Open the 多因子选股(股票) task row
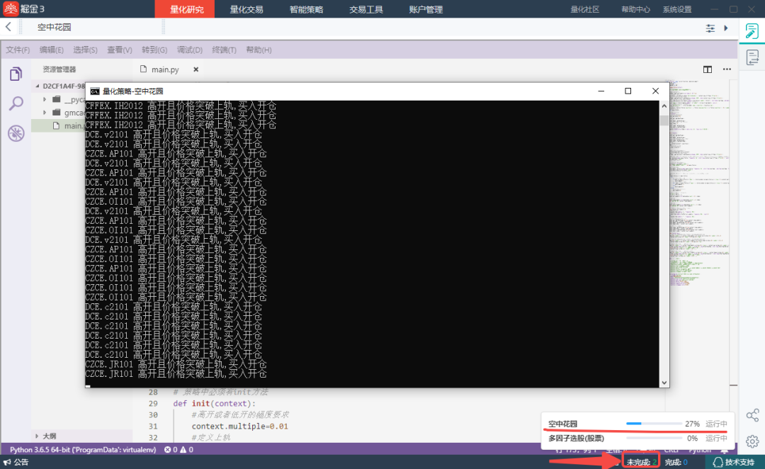Screen dimensions: 765x469 pyautogui.click(x=637, y=439)
